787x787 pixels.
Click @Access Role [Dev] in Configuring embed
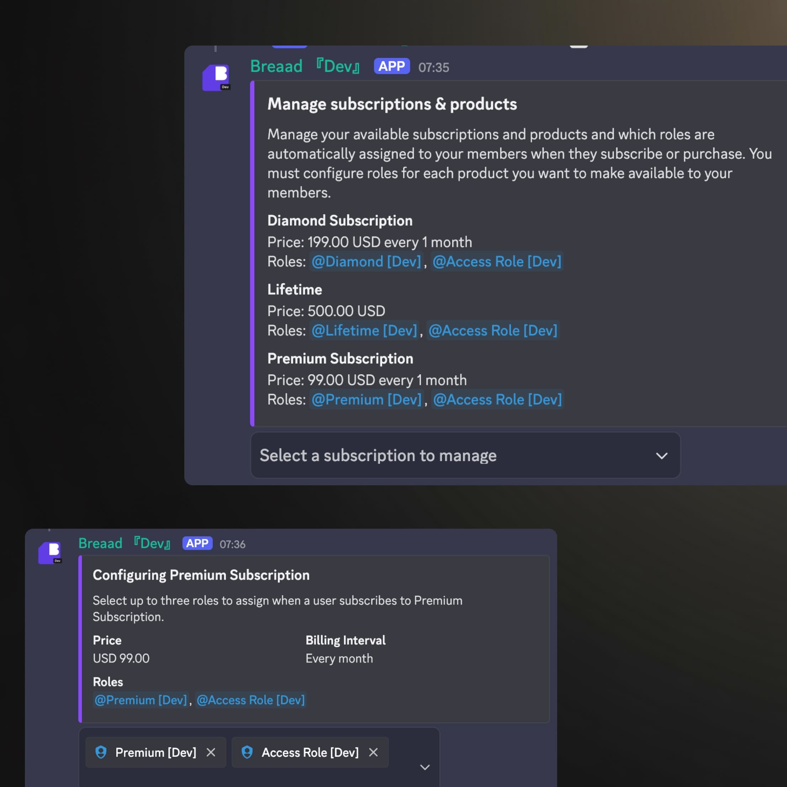250,700
